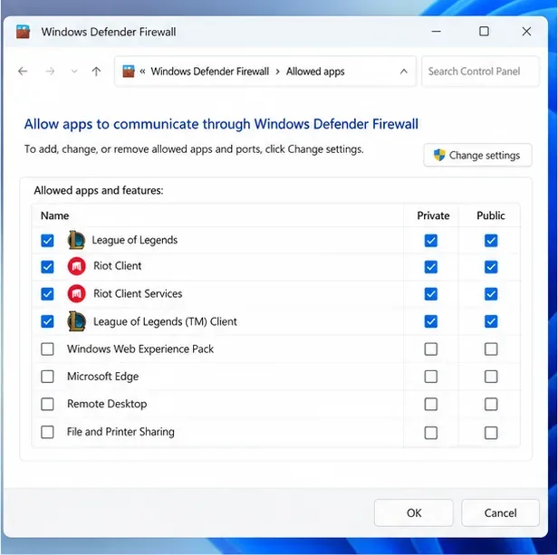Select the Microsoft Edge row label

pyautogui.click(x=103, y=377)
